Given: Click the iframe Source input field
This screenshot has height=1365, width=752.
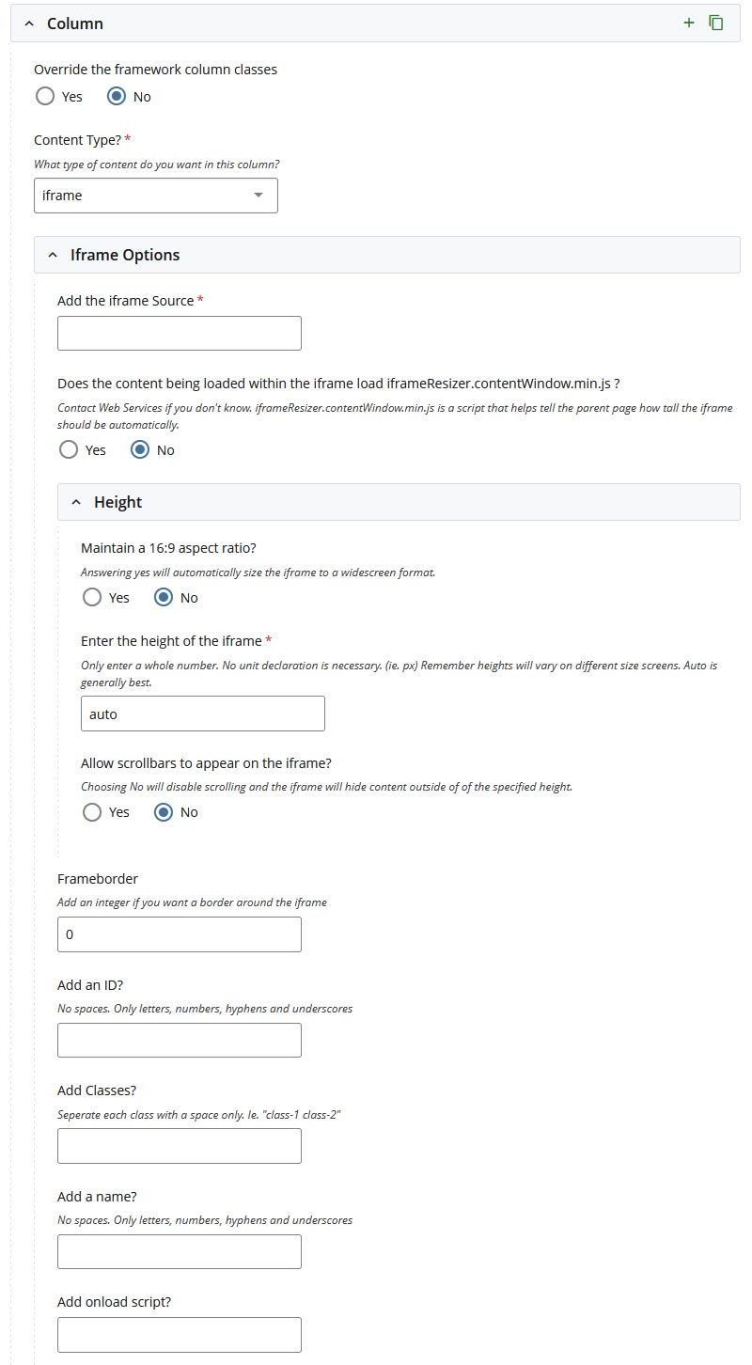Looking at the screenshot, I should [x=179, y=332].
